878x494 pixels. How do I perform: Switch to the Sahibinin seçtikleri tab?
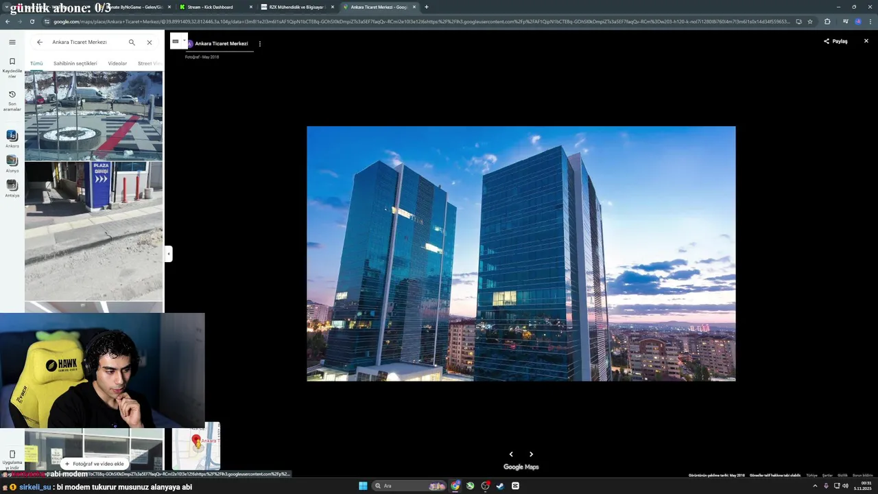[75, 63]
